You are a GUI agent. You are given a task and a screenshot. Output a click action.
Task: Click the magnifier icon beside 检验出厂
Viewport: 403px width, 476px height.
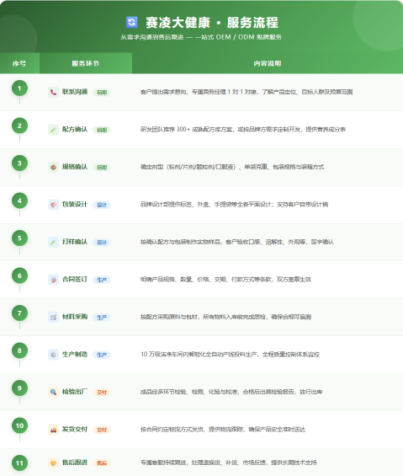[x=53, y=393]
